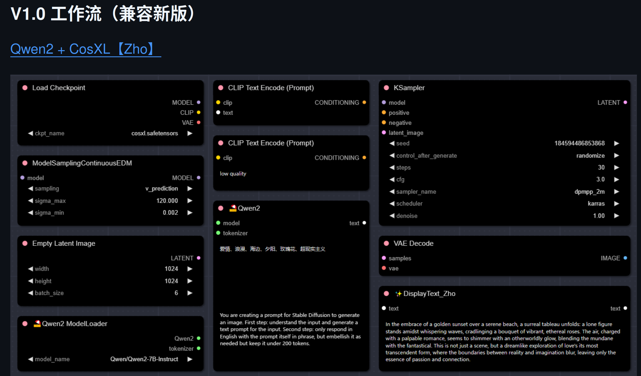Image resolution: width=641 pixels, height=376 pixels.
Task: Click the sigma_max value 120.000
Action: point(167,201)
